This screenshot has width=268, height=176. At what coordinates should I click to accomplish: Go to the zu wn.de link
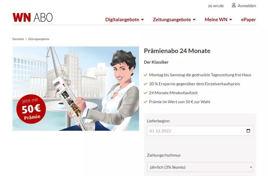click(x=216, y=6)
